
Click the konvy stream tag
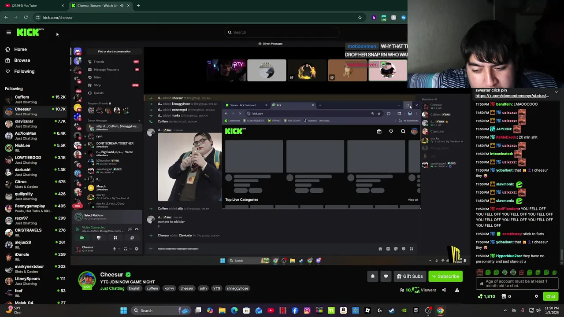point(169,288)
